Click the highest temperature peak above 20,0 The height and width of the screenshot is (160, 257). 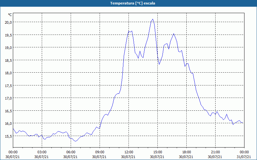pyautogui.click(x=153, y=19)
